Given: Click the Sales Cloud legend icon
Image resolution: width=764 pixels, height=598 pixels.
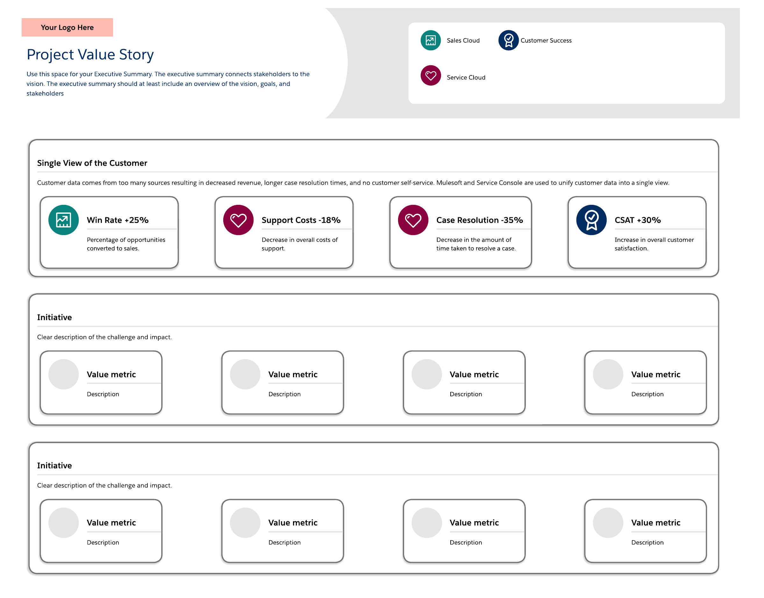Looking at the screenshot, I should pos(430,40).
